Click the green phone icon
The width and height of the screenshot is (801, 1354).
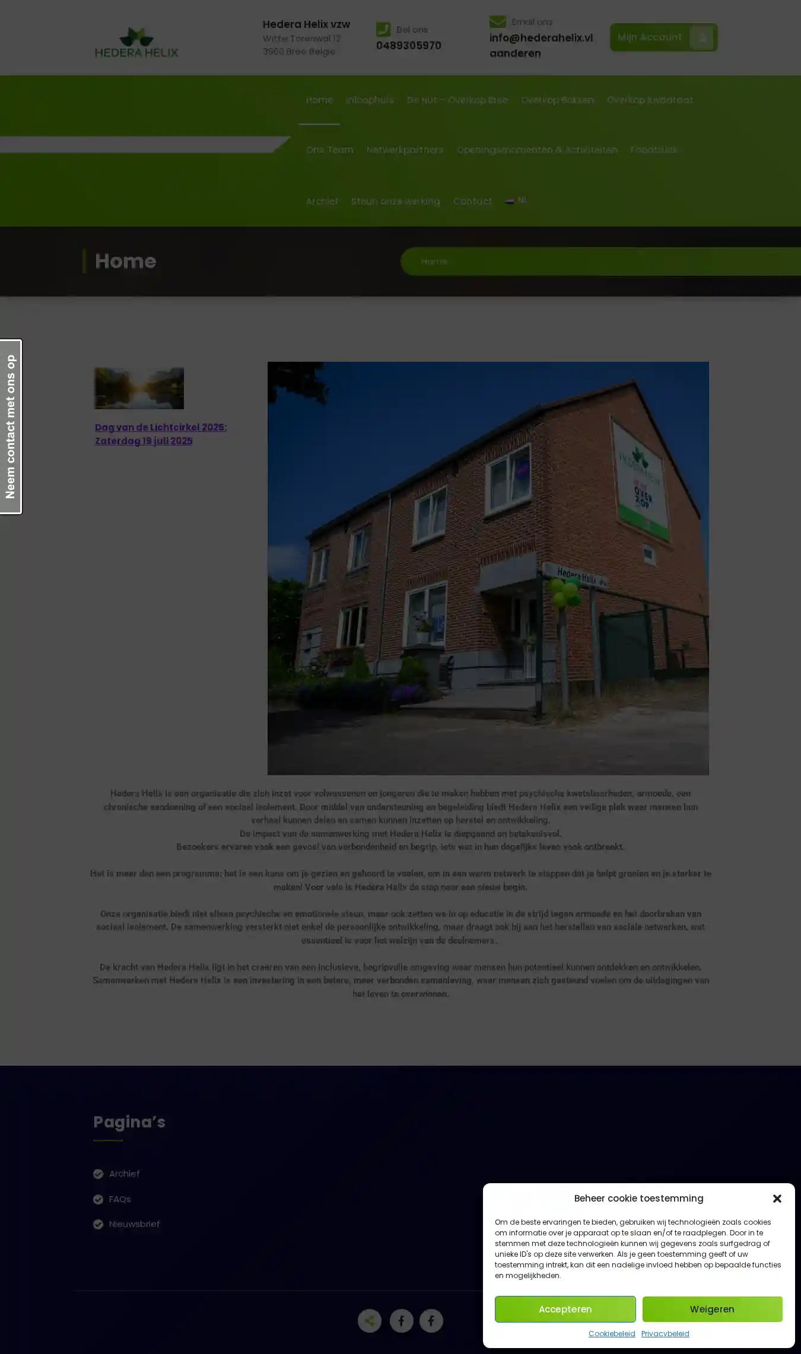click(383, 29)
